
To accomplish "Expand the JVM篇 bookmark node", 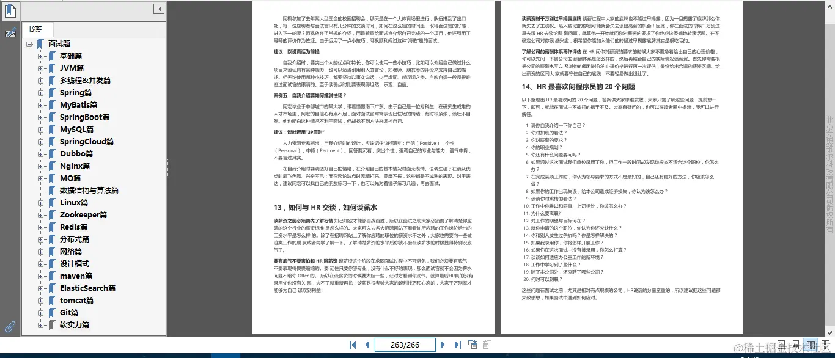I will 41,68.
